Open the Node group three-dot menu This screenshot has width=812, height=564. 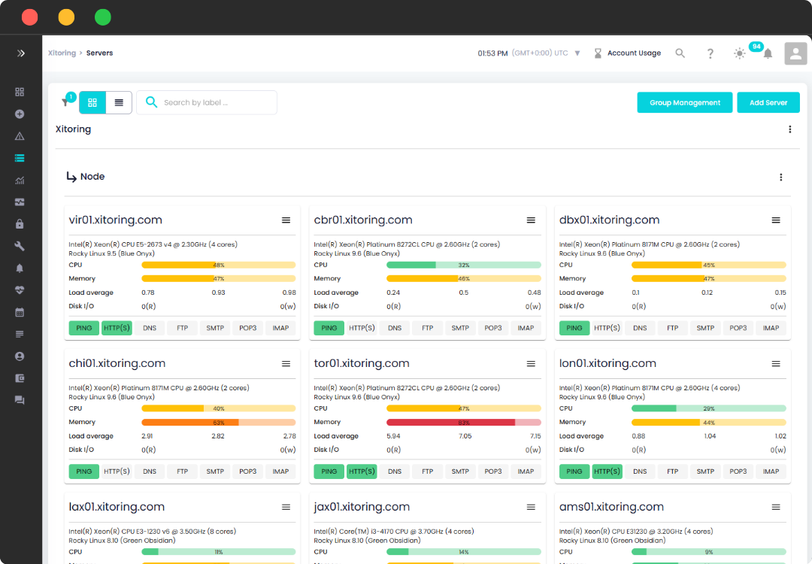point(780,177)
